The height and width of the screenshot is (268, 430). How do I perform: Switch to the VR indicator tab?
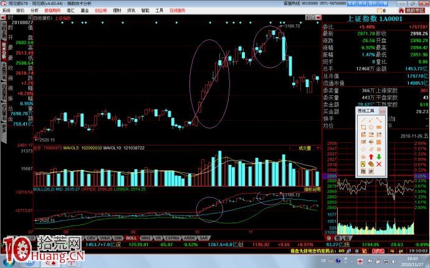pos(158,238)
